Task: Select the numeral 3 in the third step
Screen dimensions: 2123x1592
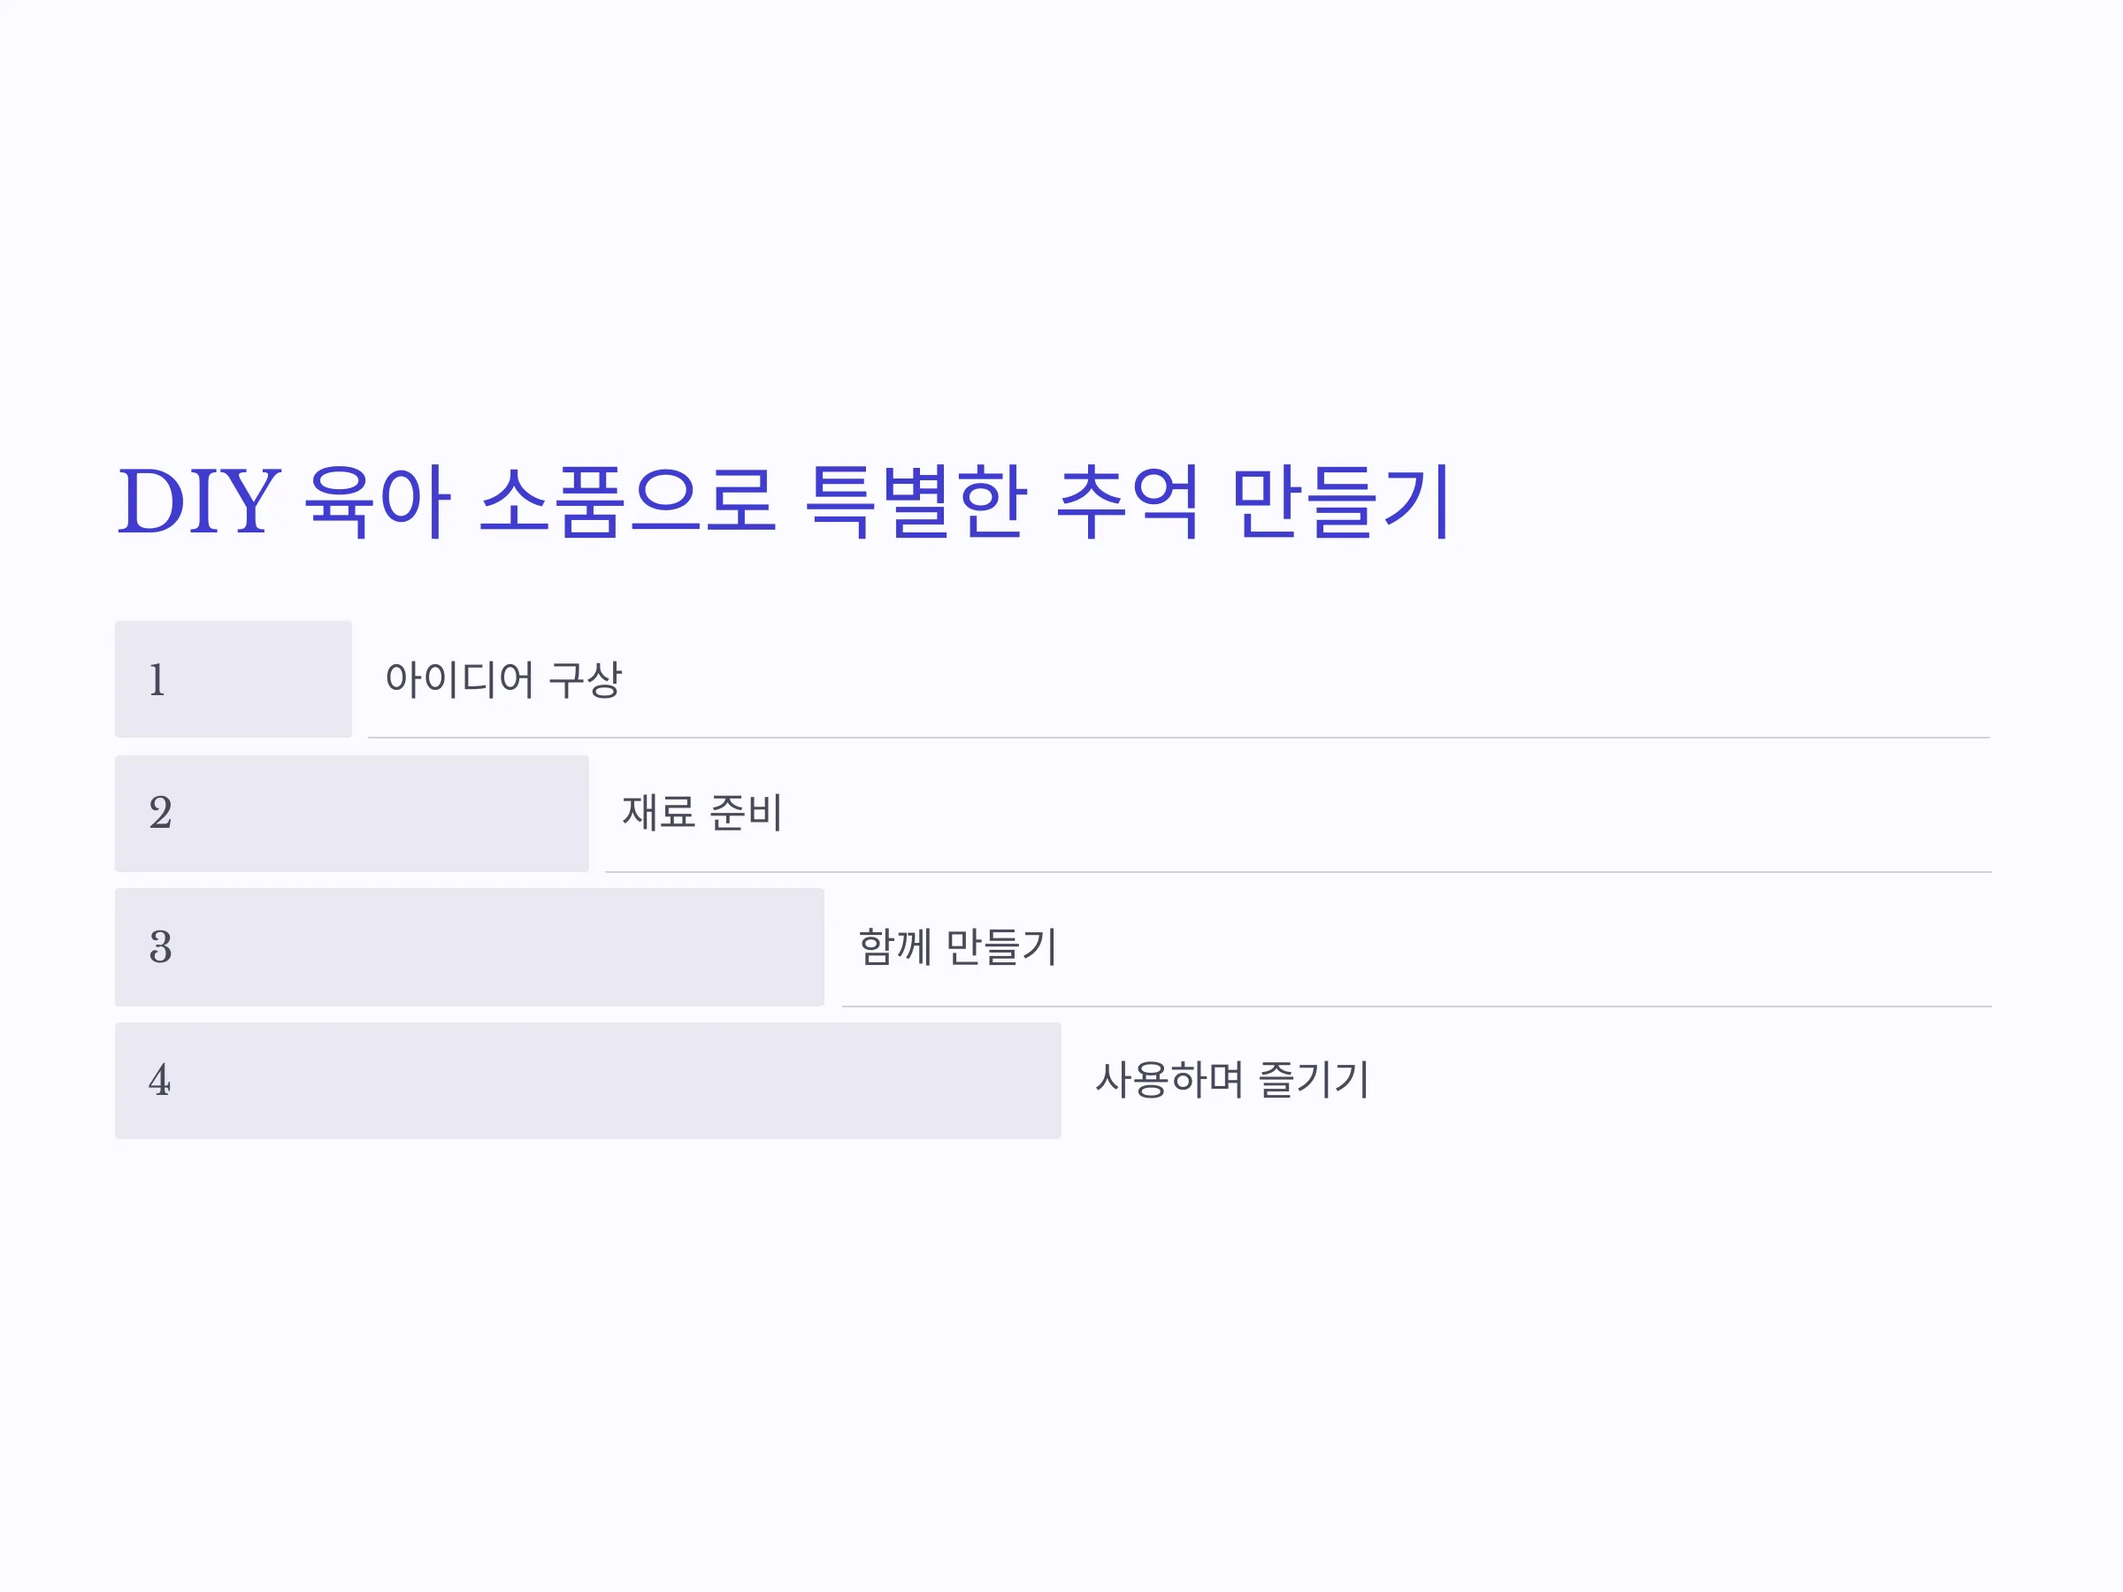Action: click(160, 947)
